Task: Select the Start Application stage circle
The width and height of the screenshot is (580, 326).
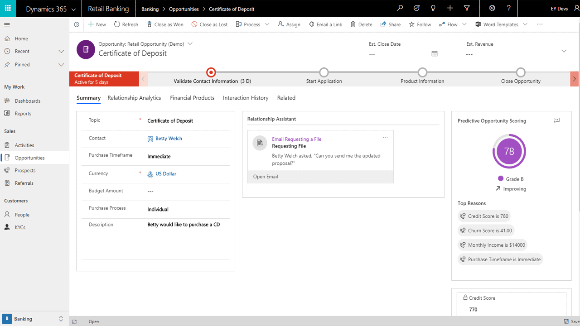Action: click(324, 72)
